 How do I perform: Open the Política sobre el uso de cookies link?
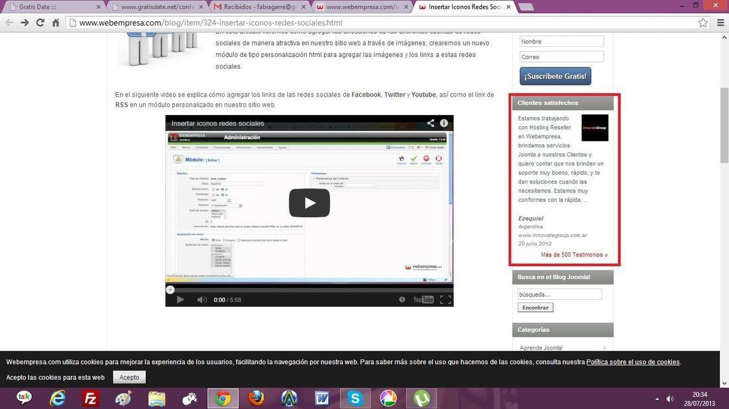pyautogui.click(x=633, y=362)
